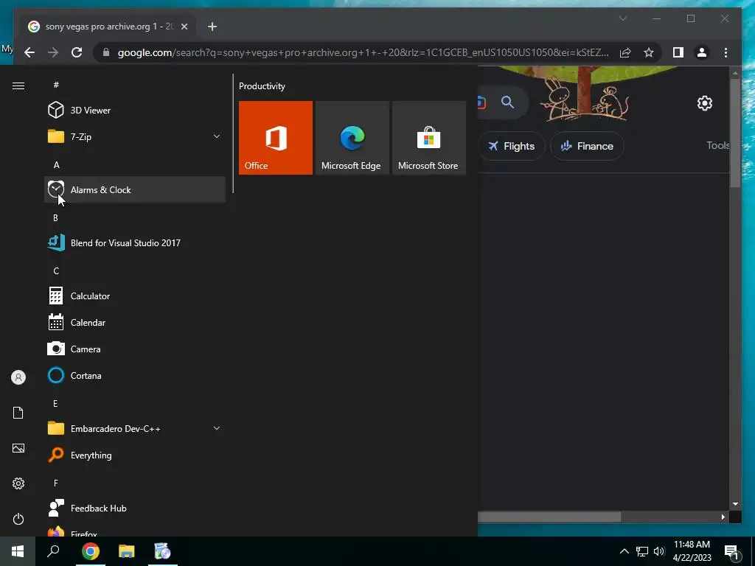The image size is (755, 566).
Task: Open the 7-Zip folder entry
Action: pyautogui.click(x=135, y=136)
